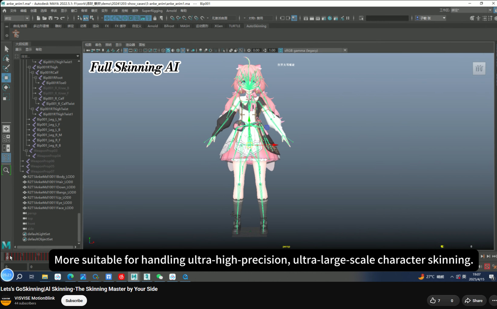The width and height of the screenshot is (497, 309).
Task: Open the Hypershade sphere icon
Action: click(330, 18)
